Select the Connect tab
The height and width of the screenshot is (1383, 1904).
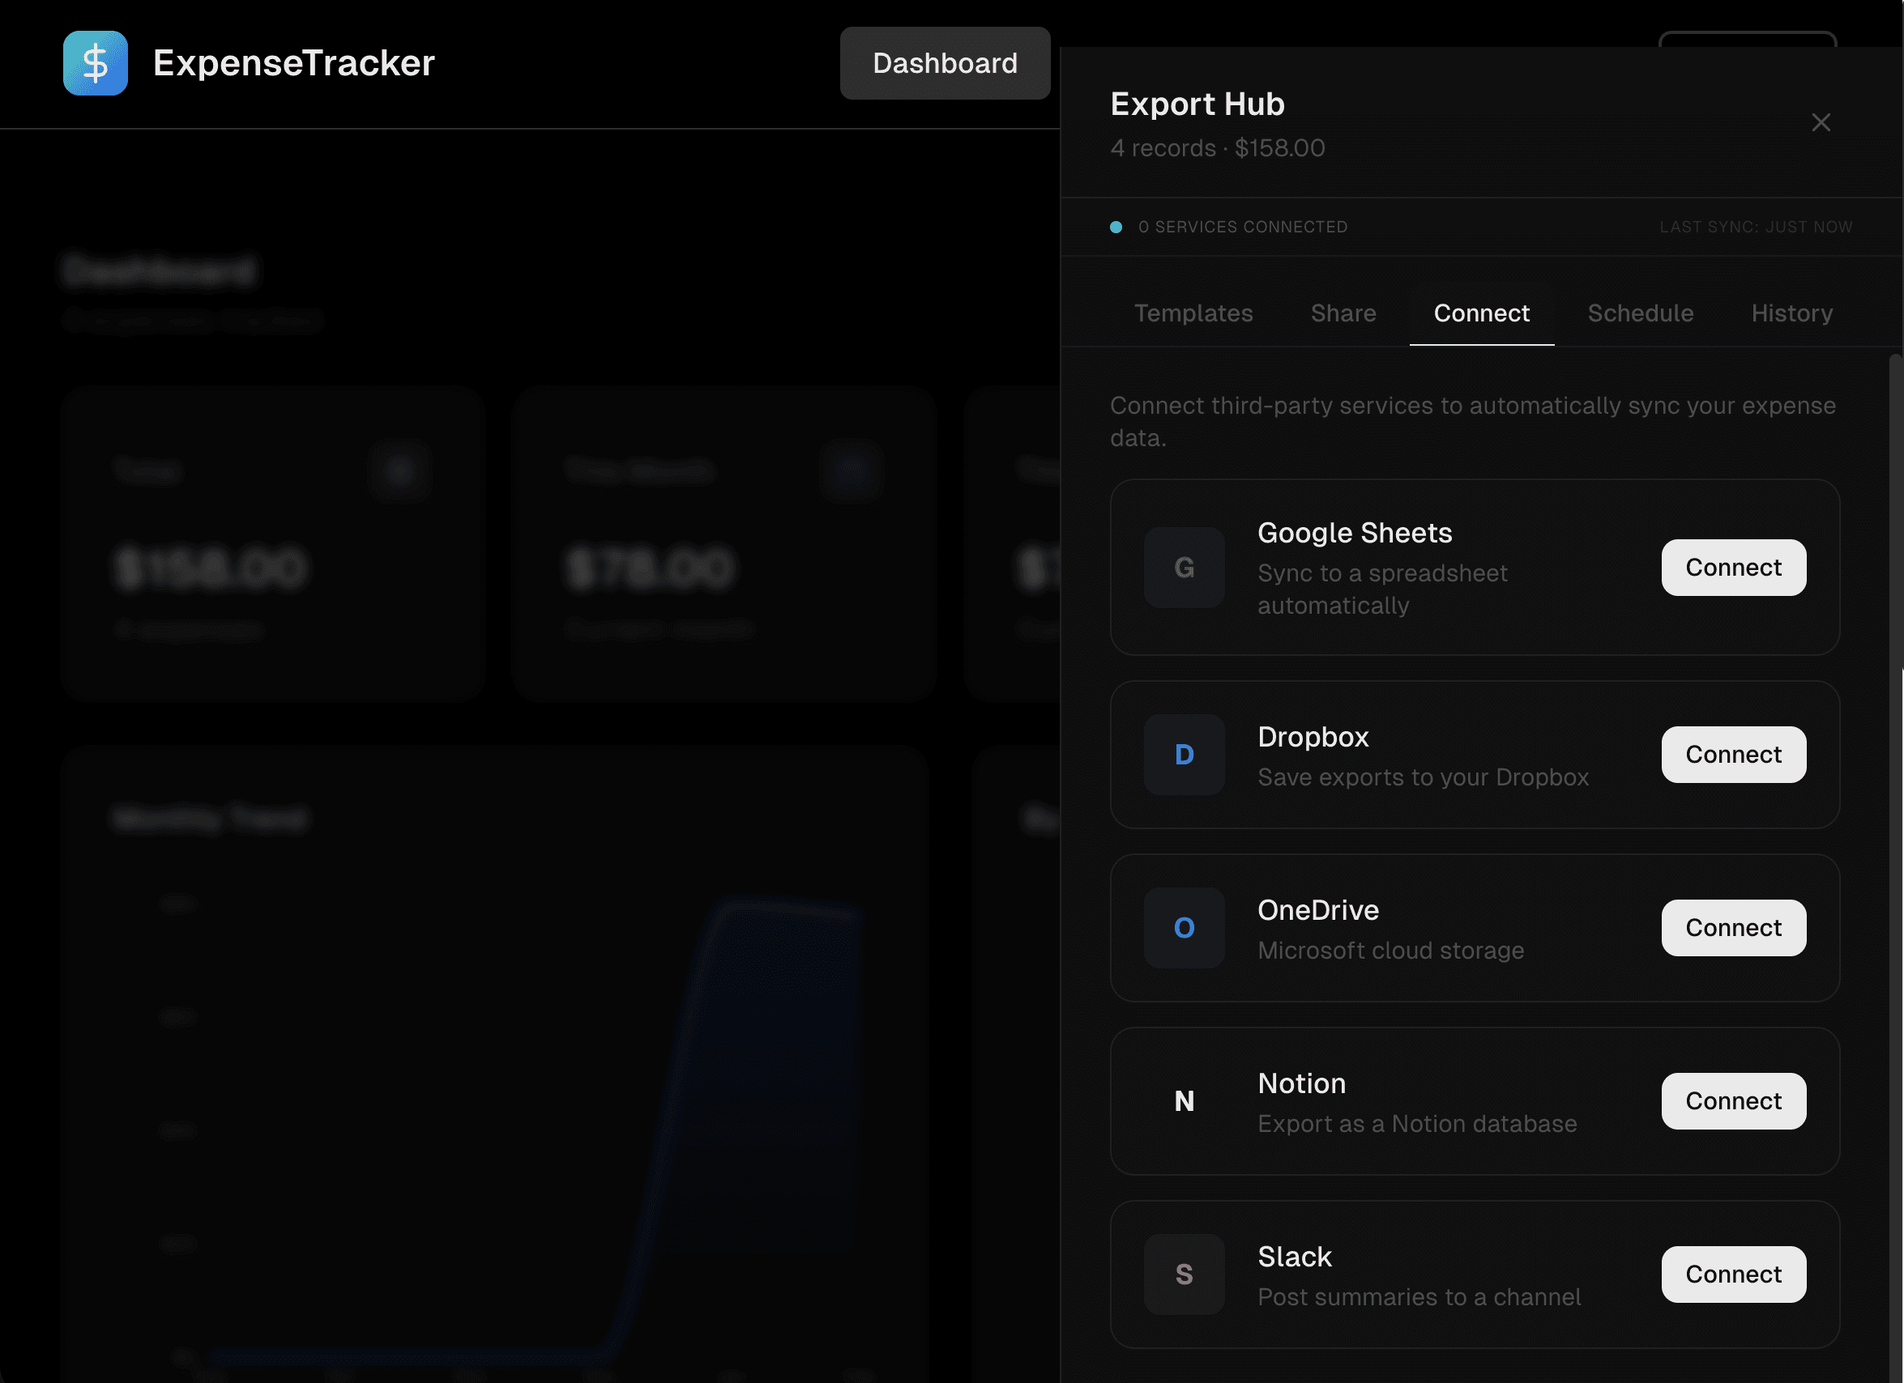1481,313
